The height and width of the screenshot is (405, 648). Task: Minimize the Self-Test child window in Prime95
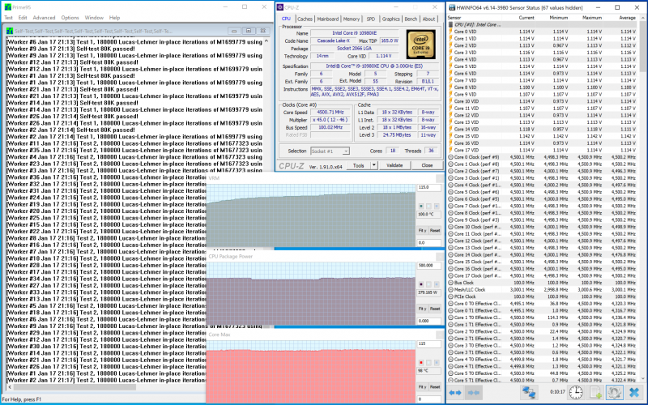tap(234, 31)
